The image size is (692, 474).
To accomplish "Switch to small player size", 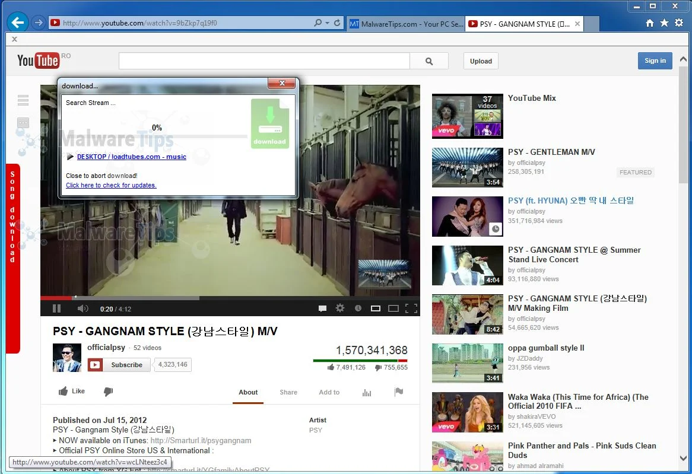I will coord(376,308).
